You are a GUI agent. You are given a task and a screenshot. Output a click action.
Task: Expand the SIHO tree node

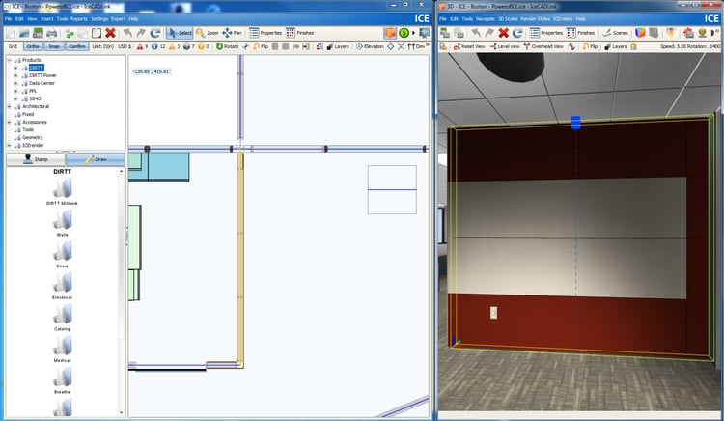[x=15, y=98]
